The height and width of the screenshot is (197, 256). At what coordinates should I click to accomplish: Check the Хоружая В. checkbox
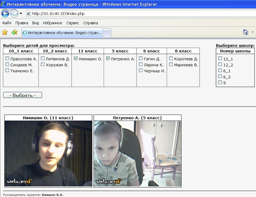click(x=43, y=64)
